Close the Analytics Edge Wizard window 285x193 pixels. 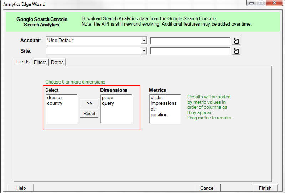coord(274,3)
